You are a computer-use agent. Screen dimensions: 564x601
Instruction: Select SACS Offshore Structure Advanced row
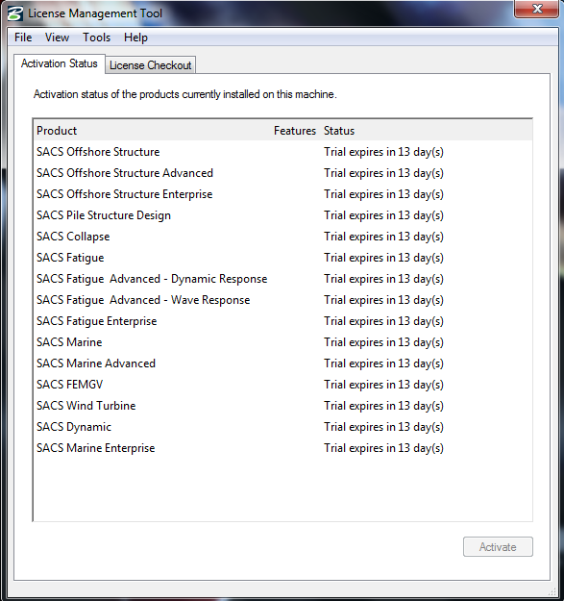282,173
